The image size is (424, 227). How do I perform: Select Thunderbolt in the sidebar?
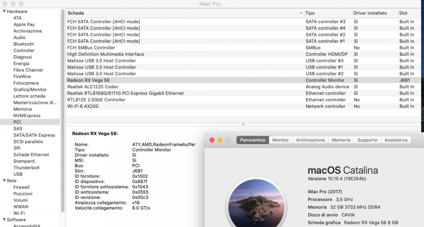point(26,167)
